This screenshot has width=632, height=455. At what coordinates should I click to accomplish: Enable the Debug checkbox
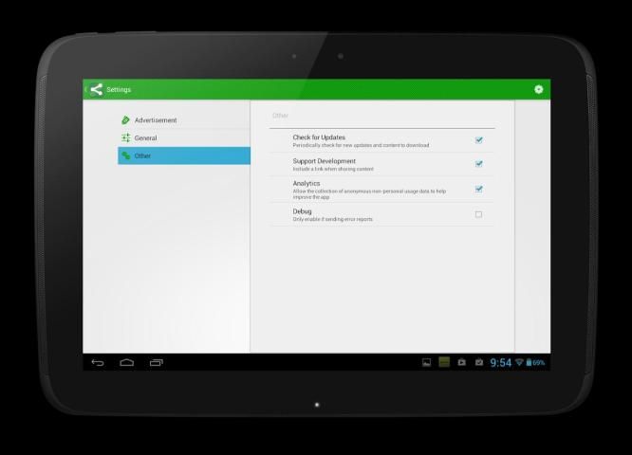pyautogui.click(x=478, y=214)
